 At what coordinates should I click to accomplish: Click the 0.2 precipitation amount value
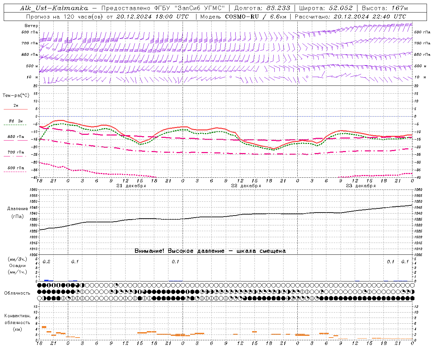47,262
